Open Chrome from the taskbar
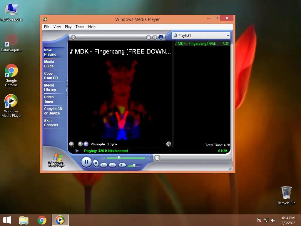The height and width of the screenshot is (226, 301). (x=42, y=220)
